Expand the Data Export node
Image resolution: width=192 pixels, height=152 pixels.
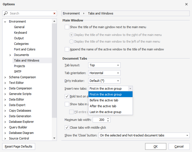coord(5,105)
